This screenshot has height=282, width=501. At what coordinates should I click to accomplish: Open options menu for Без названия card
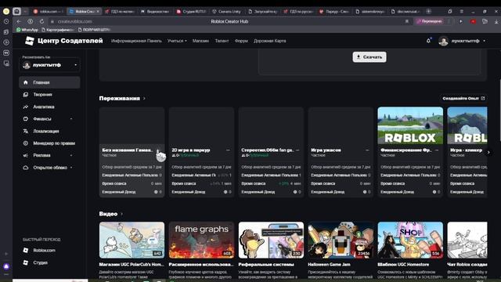click(x=158, y=150)
